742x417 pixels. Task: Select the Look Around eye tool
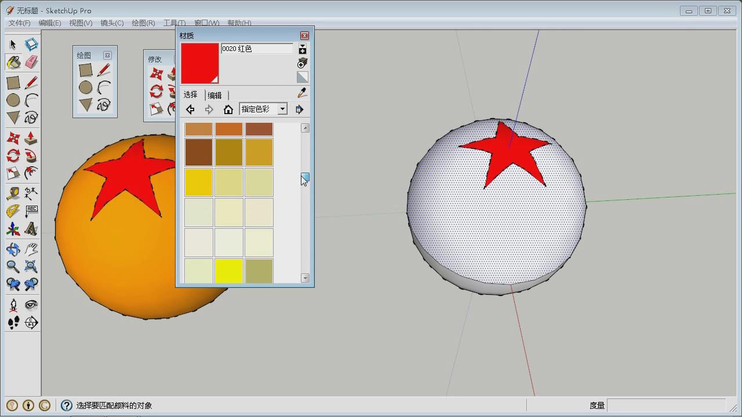coord(31,305)
